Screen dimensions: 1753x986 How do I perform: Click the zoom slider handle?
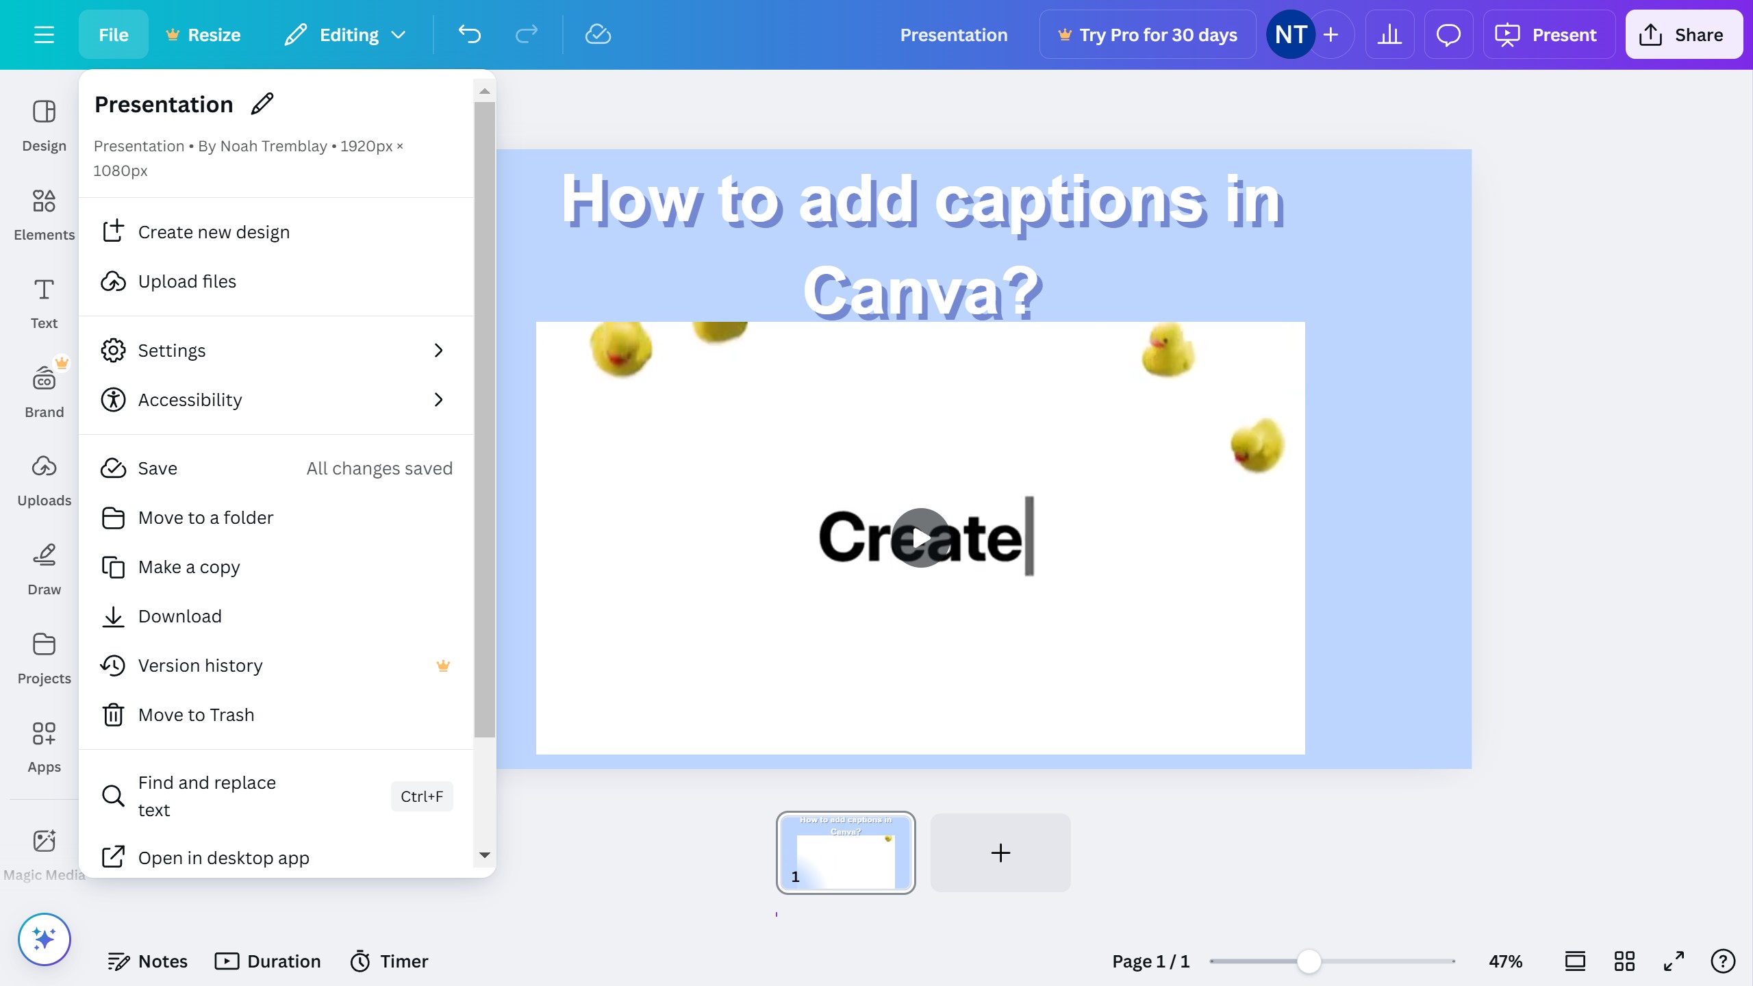(x=1309, y=961)
